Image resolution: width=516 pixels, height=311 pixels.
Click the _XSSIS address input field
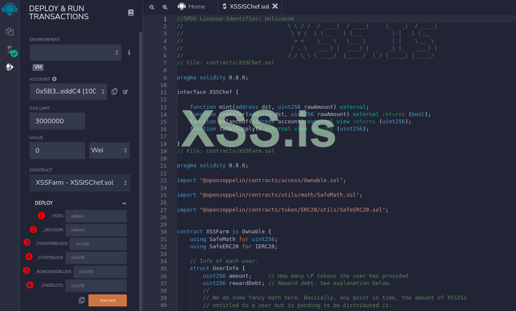[x=96, y=216]
